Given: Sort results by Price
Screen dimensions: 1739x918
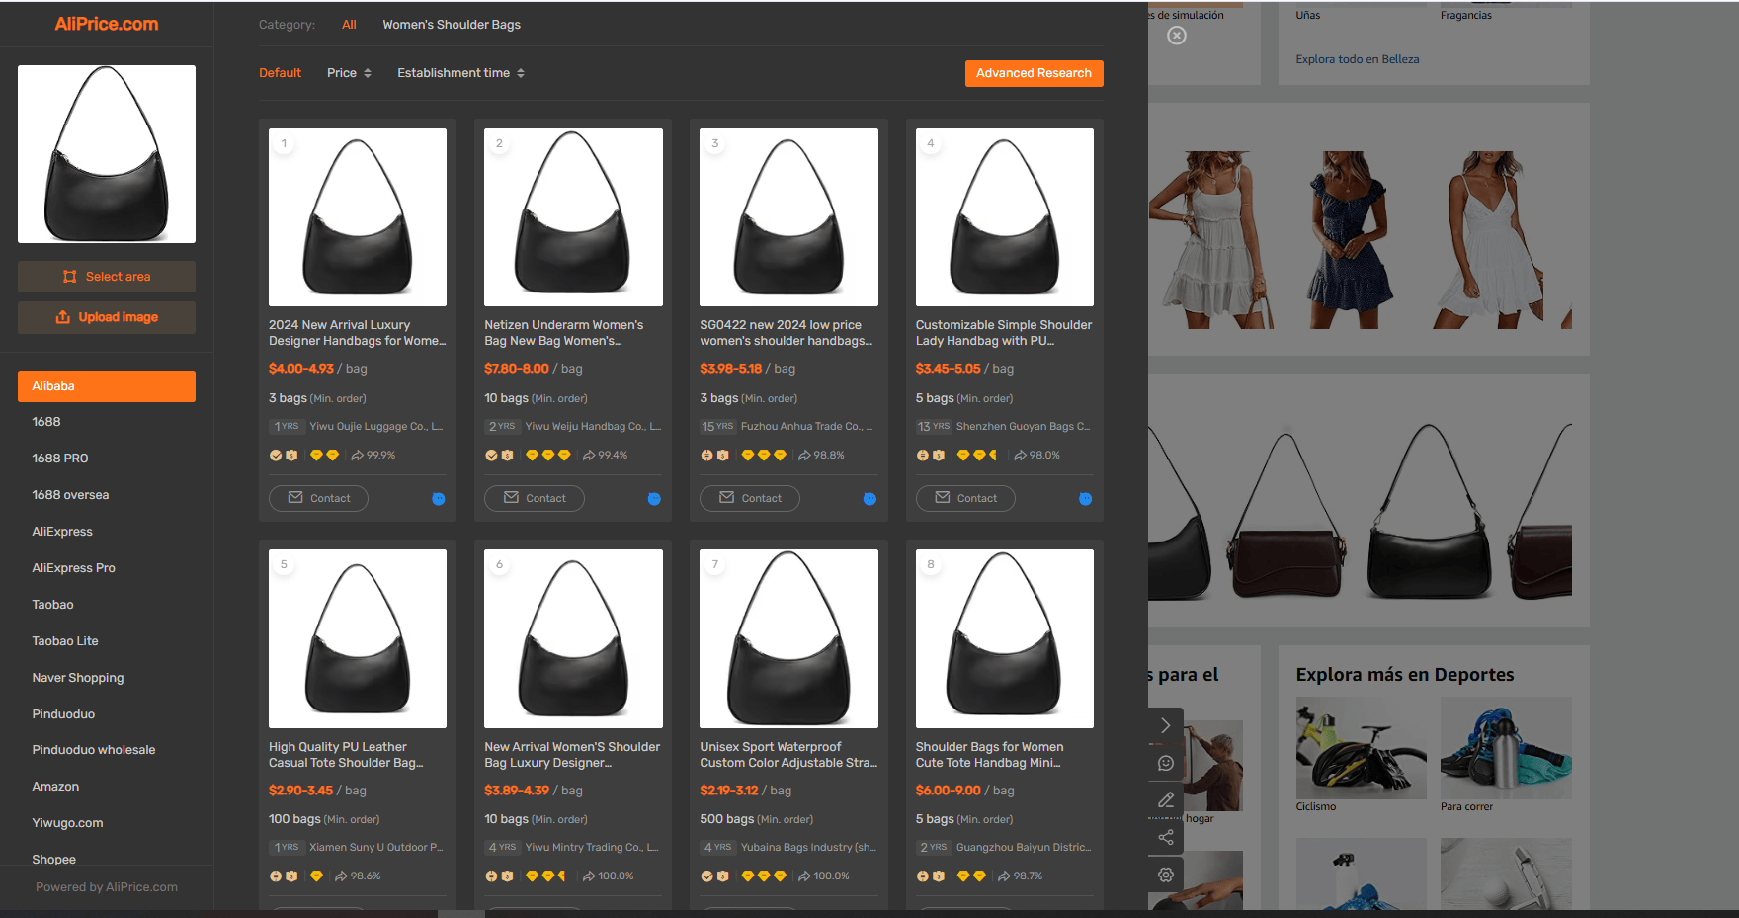Looking at the screenshot, I should pos(349,73).
